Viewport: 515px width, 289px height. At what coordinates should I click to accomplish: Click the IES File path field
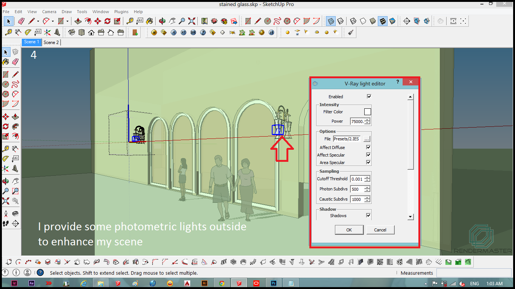[347, 139]
